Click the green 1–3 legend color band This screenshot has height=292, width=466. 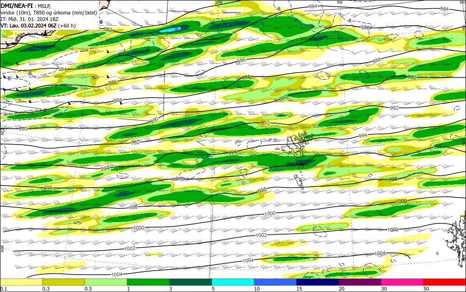148,282
